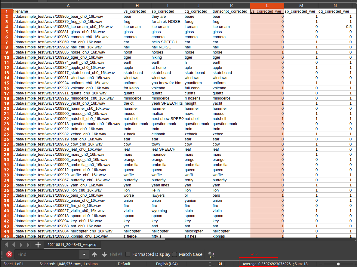Select column K header
357x267 pixels.
point(231,6)
